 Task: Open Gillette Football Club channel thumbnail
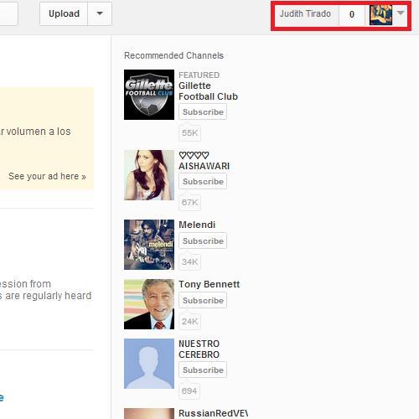click(149, 95)
